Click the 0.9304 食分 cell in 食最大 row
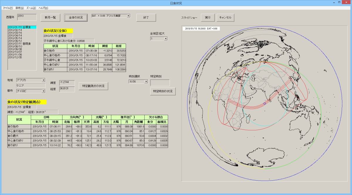 [x=150, y=136]
